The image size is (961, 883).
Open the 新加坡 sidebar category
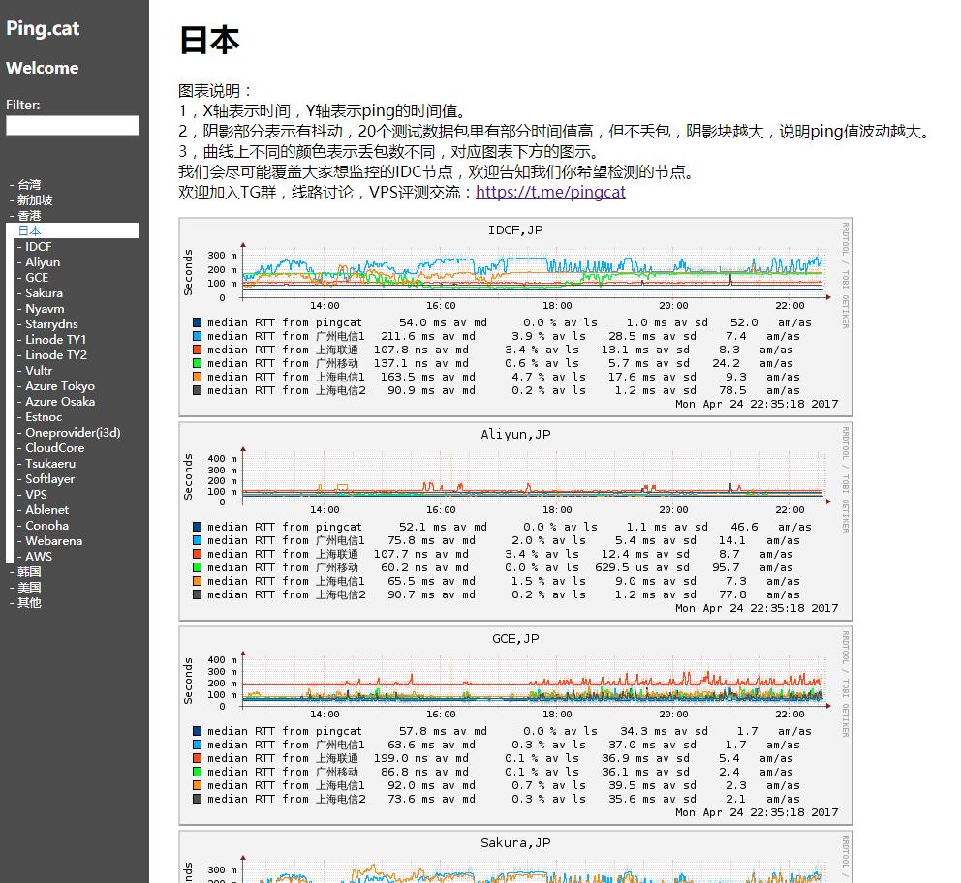tap(35, 200)
